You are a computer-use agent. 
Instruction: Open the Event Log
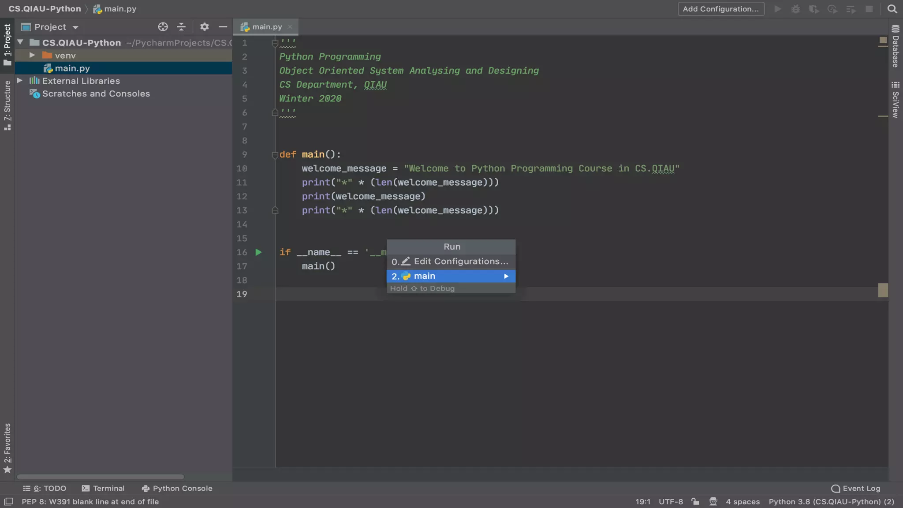(x=856, y=488)
